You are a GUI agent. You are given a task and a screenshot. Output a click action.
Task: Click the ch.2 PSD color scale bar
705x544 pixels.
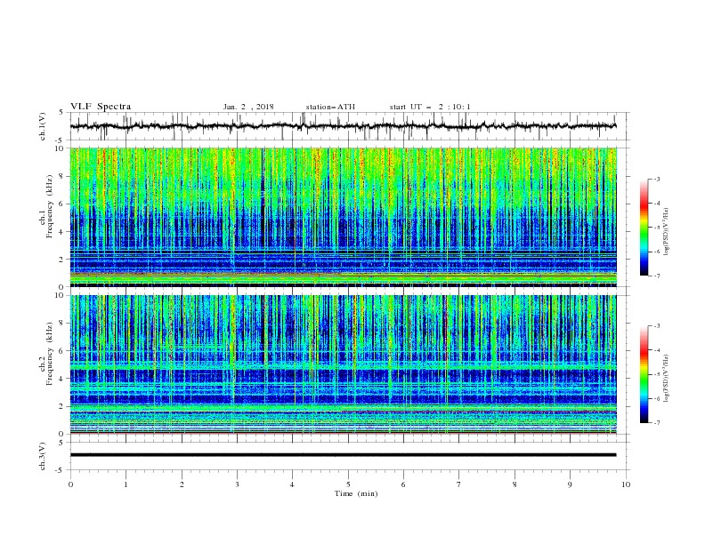tap(644, 374)
